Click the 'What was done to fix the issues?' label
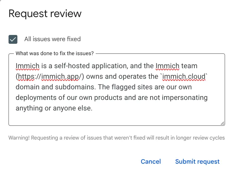 coord(55,53)
